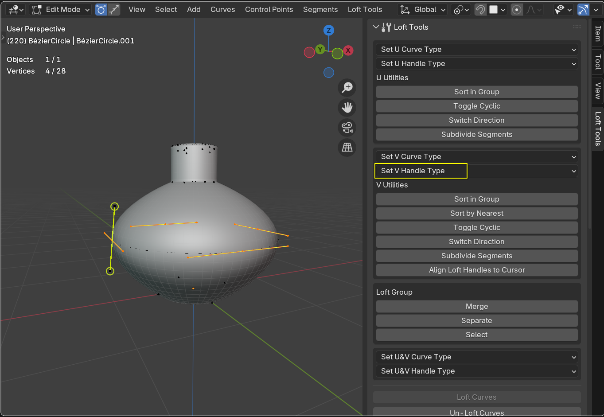Open the Control Points menu
604x417 pixels.
pyautogui.click(x=269, y=9)
